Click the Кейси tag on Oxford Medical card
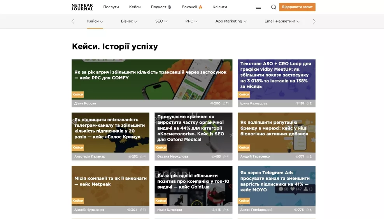The image size is (384, 219). tap(161, 147)
